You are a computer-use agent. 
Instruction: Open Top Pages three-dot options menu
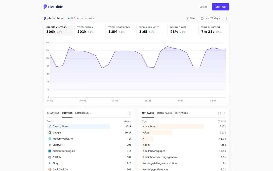(x=224, y=113)
